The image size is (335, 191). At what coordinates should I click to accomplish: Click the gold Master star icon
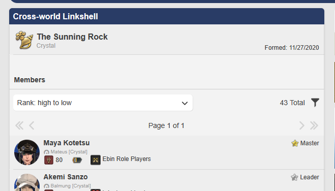pyautogui.click(x=295, y=143)
